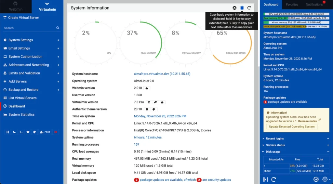Open the command shell terminal icon
Screen dimensions: 333x184
pos(21,132)
